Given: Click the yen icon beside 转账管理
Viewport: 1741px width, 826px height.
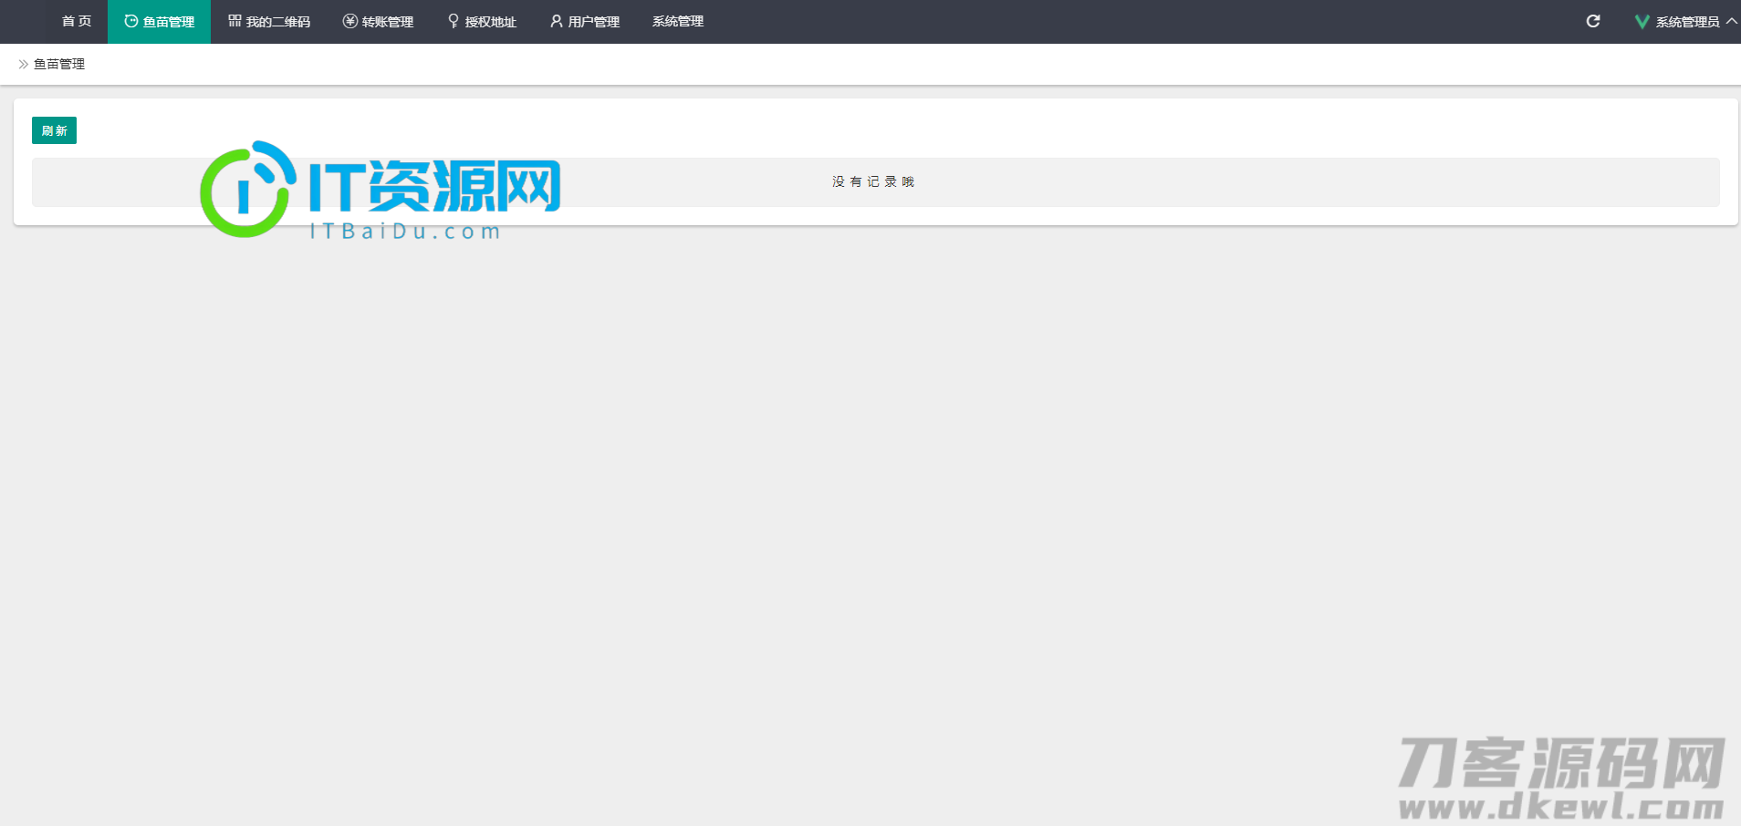Looking at the screenshot, I should click(x=349, y=21).
